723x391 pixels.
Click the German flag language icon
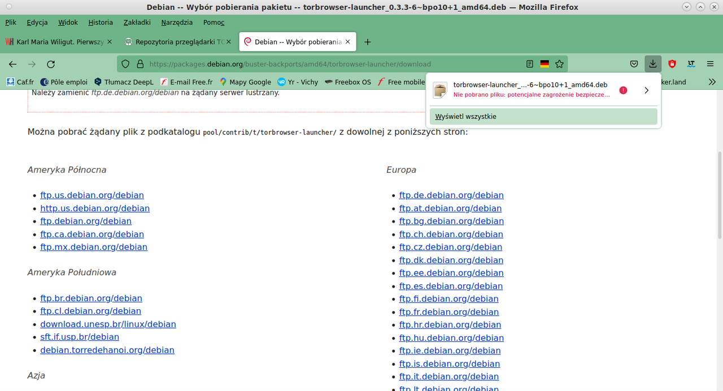tap(545, 64)
